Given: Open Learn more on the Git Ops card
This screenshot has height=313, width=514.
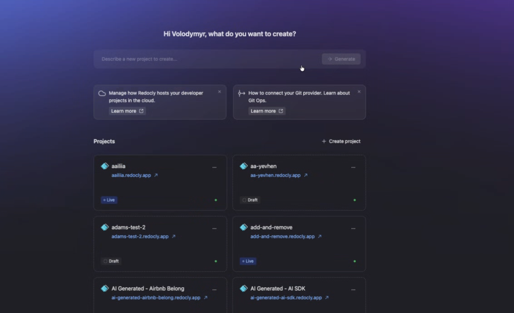Looking at the screenshot, I should pyautogui.click(x=267, y=111).
